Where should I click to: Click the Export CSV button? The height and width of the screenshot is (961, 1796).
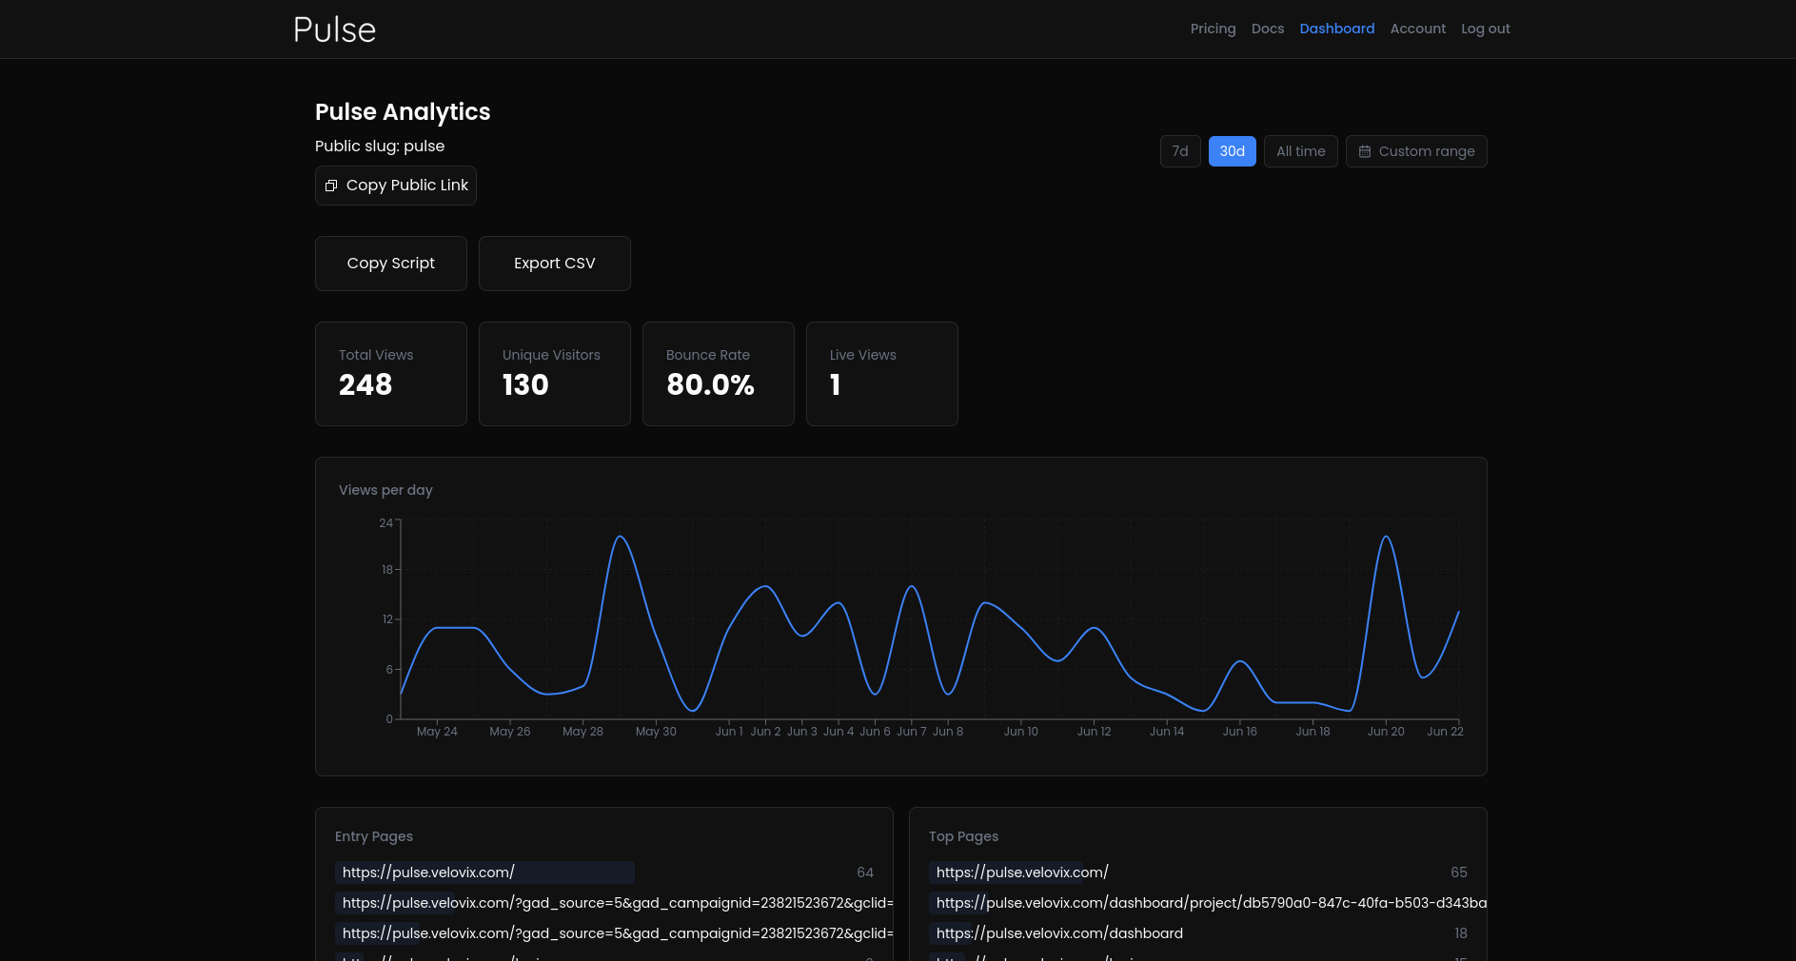[x=555, y=264]
